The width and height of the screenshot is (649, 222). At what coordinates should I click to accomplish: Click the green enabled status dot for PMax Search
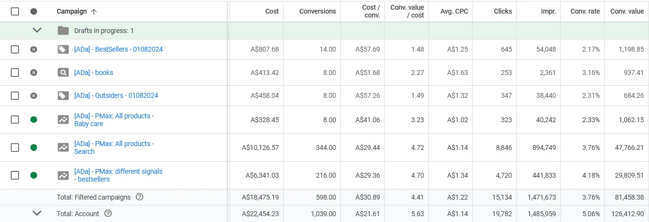point(34,148)
